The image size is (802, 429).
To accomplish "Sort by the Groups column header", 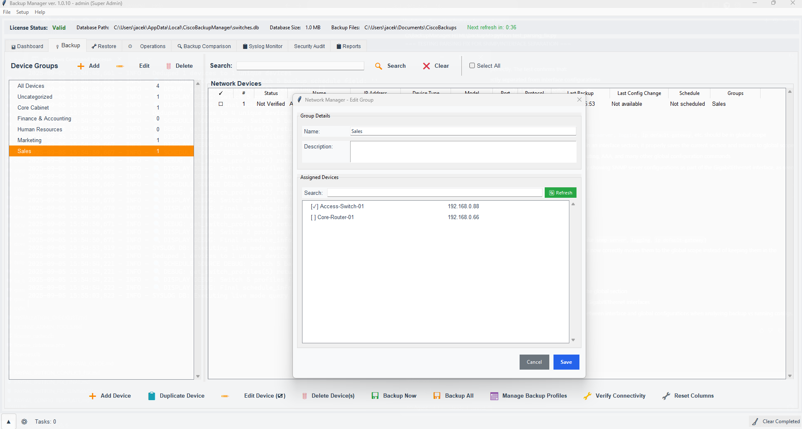I will point(735,93).
